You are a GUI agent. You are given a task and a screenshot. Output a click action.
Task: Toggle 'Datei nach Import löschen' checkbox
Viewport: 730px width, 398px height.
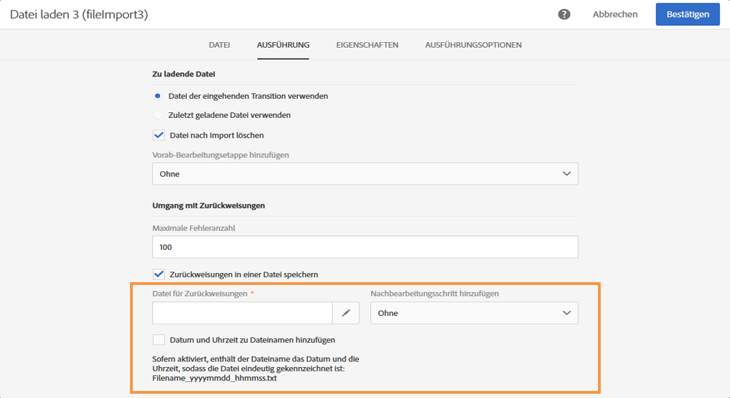coord(159,135)
